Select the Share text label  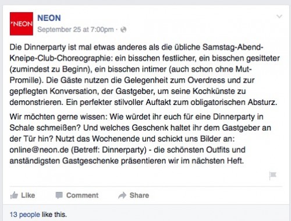(x=139, y=195)
